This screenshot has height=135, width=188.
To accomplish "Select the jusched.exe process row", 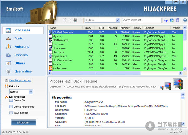I will 116,68.
